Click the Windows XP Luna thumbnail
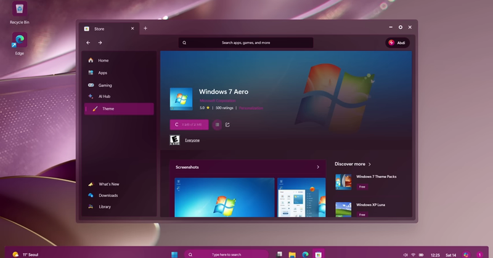 click(x=343, y=209)
